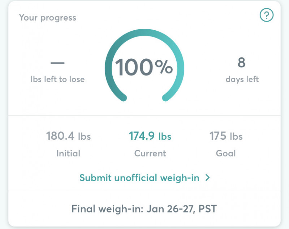Click the 175 lbs goal weight value
The image size is (289, 229).
tap(226, 136)
